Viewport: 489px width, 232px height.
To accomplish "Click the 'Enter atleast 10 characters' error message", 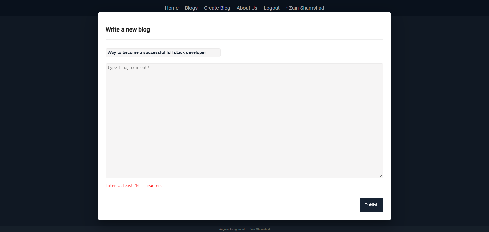I will click(134, 185).
